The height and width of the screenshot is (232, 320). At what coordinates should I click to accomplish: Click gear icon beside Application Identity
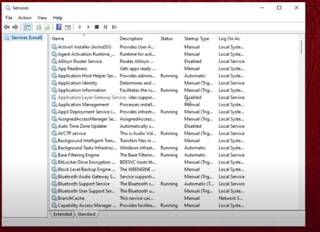click(x=54, y=83)
